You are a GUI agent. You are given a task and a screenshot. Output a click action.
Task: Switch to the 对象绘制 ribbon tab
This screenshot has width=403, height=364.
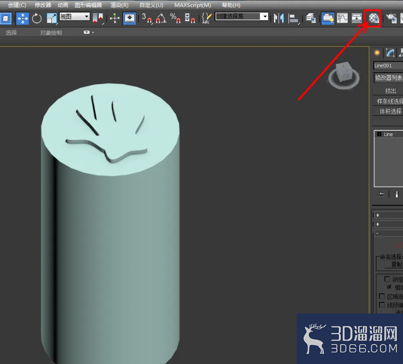[51, 32]
